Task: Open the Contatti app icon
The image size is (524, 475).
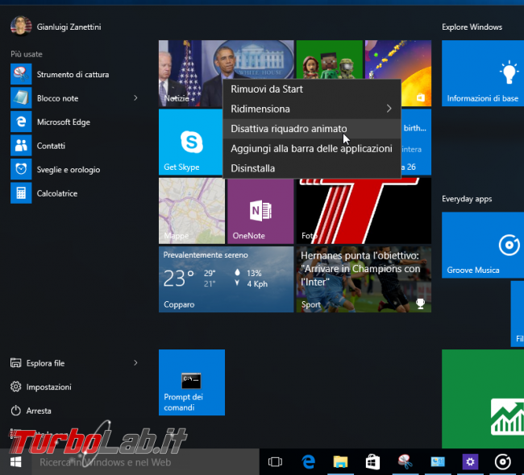Action: tap(21, 146)
